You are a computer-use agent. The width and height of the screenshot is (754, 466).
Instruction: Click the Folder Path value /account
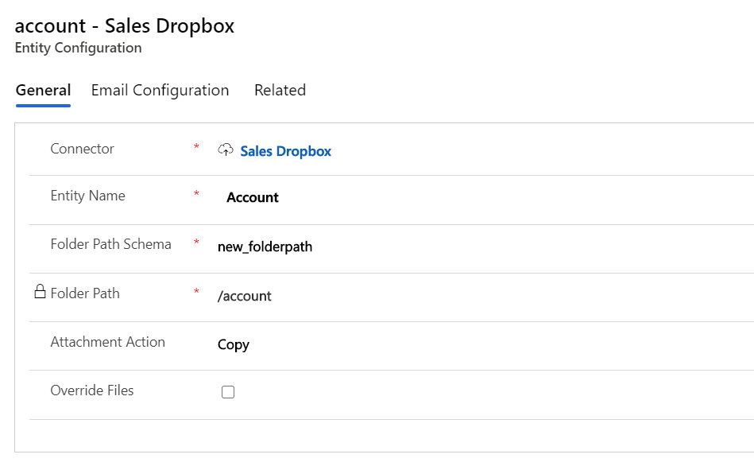pos(244,296)
